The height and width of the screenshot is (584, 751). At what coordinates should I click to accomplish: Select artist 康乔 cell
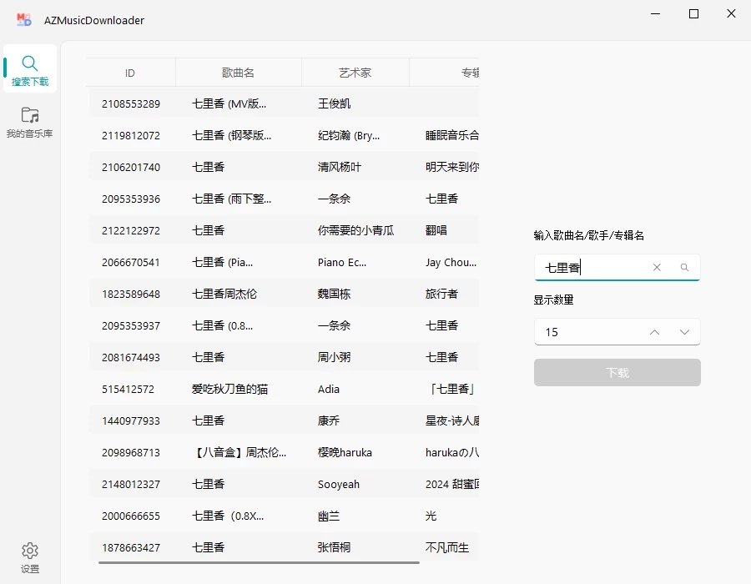coord(329,420)
